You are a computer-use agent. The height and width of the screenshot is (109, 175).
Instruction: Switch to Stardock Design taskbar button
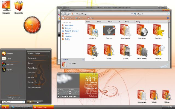click(x=43, y=107)
